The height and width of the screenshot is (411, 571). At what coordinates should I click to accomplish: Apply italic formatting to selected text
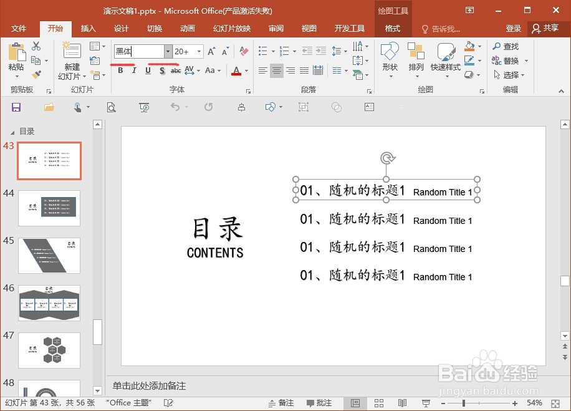134,70
